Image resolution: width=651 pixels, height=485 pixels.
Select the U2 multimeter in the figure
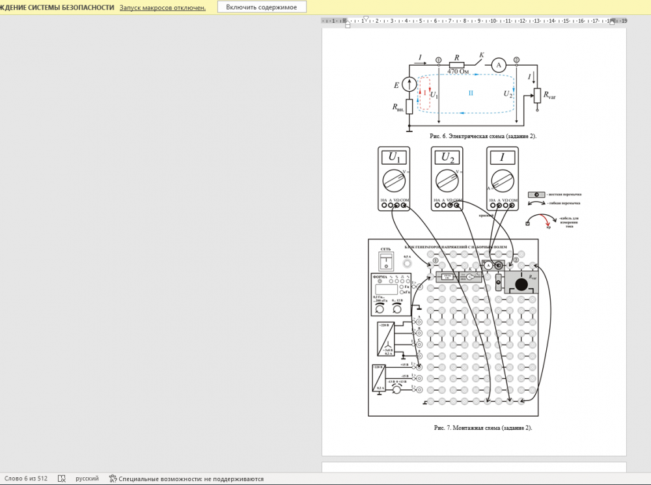coord(447,178)
